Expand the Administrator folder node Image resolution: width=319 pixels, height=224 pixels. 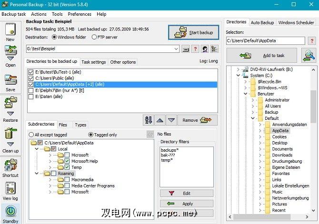coord(253,100)
